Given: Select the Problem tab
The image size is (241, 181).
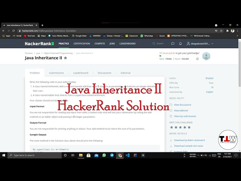Looking at the screenshot, I should 35,73.
